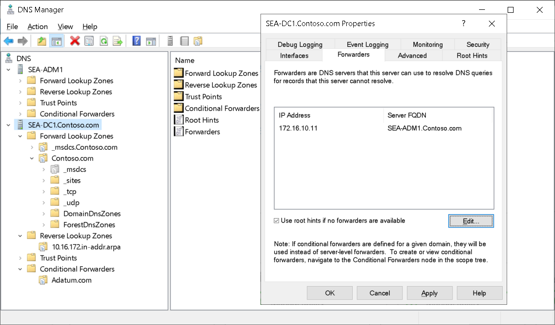Click the Up one level toolbar icon

coord(41,41)
